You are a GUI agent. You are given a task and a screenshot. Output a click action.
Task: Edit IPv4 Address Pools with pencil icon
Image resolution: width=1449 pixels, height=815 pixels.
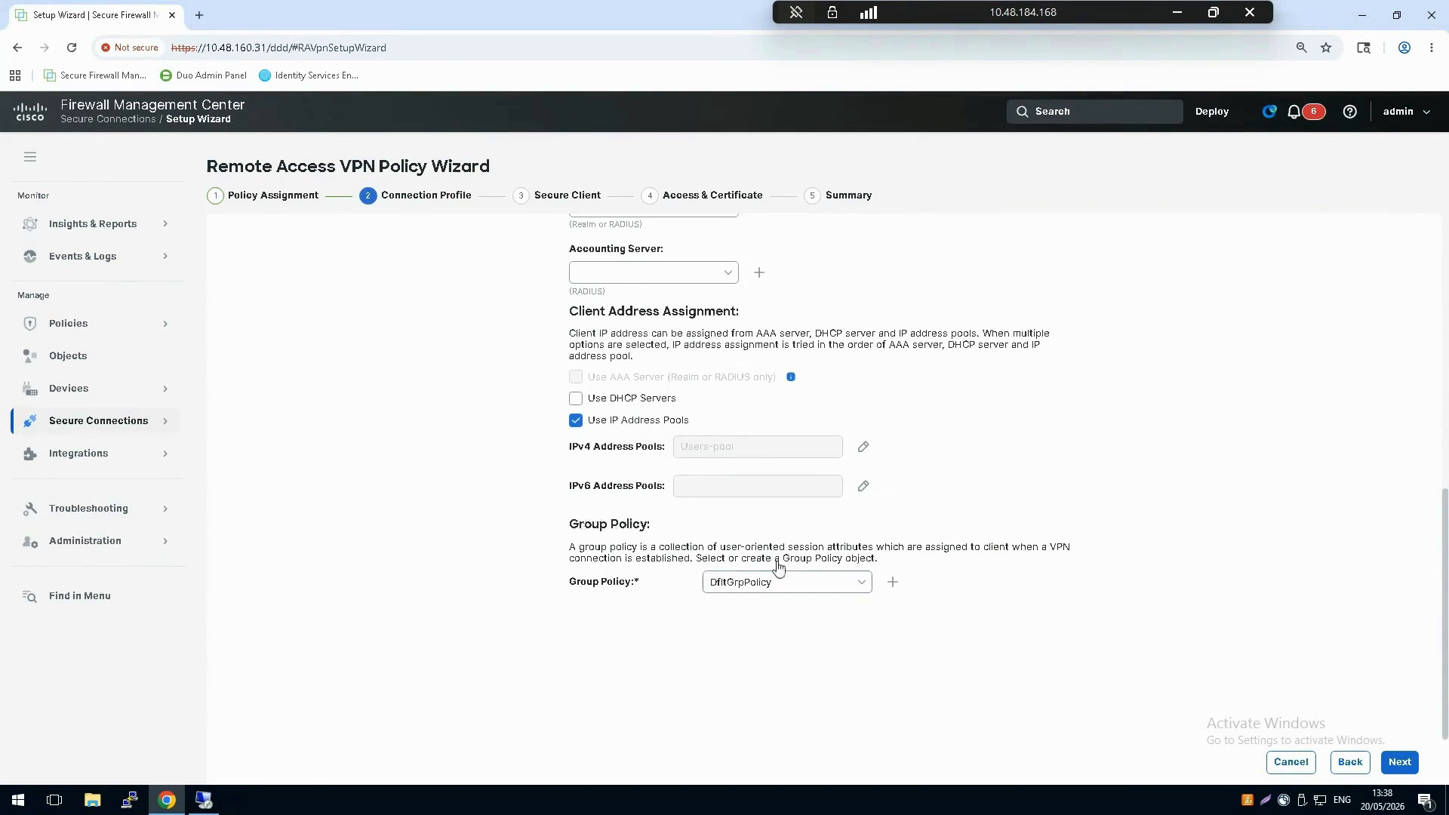863,447
